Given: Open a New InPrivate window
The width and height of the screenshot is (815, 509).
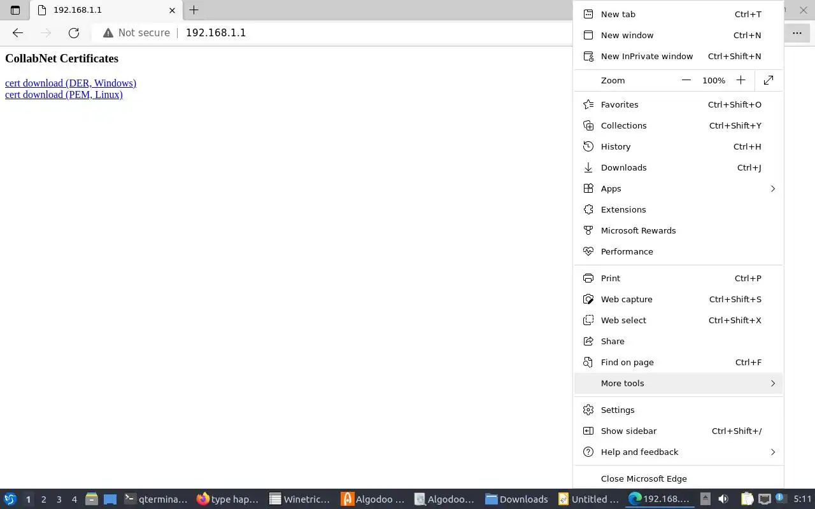Looking at the screenshot, I should tap(678, 56).
